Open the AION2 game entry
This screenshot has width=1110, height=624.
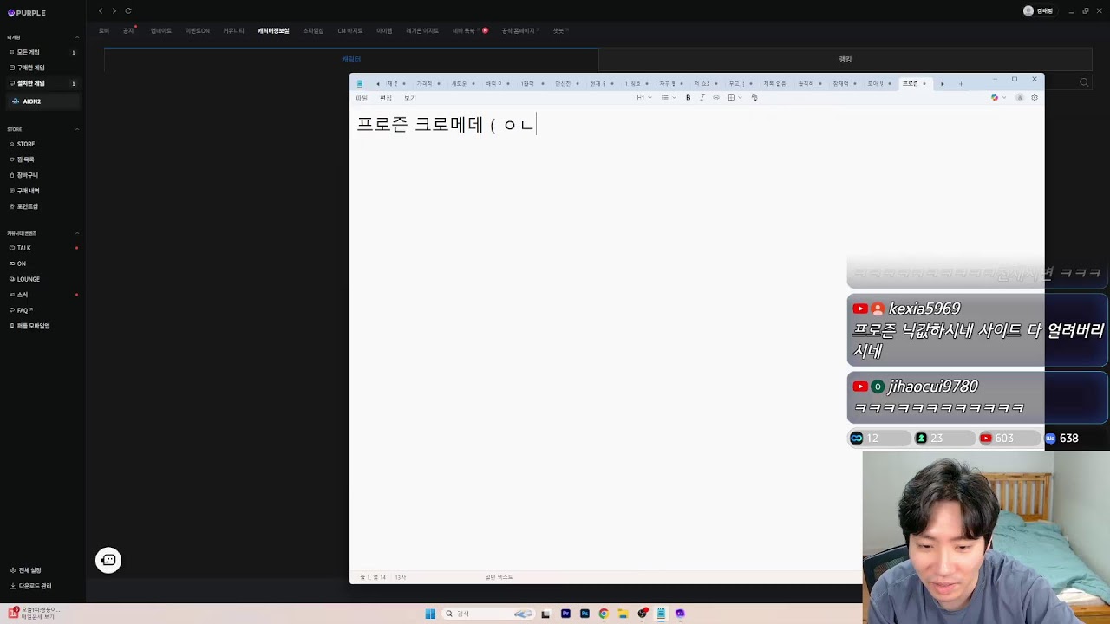(x=43, y=101)
